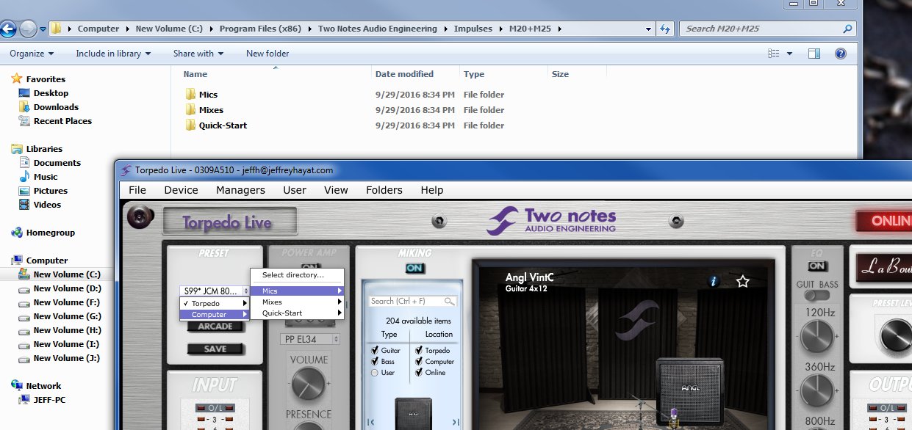Open Share with dropdown
Image resolution: width=912 pixels, height=430 pixels.
[198, 54]
